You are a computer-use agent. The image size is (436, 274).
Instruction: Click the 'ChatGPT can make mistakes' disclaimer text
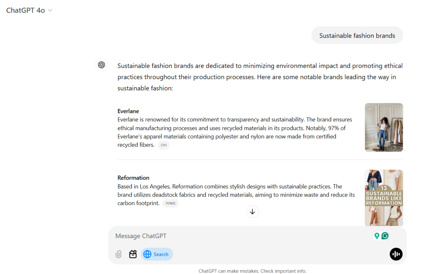point(252,271)
